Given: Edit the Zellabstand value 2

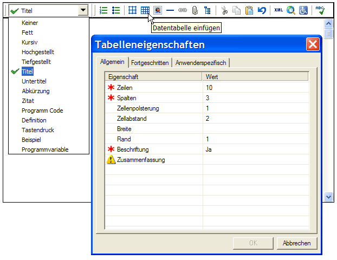Looking at the screenshot, I should [x=256, y=119].
